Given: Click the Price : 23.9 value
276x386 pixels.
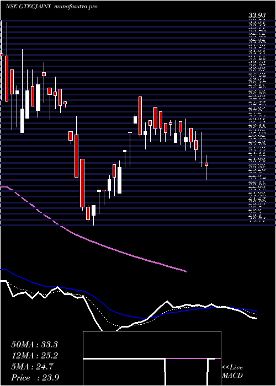Looking at the screenshot, I should 35,378.
